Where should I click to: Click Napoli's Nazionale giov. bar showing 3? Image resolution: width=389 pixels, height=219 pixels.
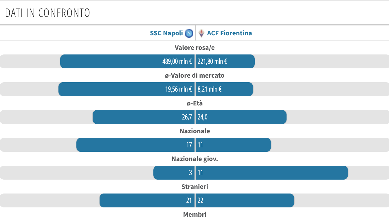[x=174, y=173]
